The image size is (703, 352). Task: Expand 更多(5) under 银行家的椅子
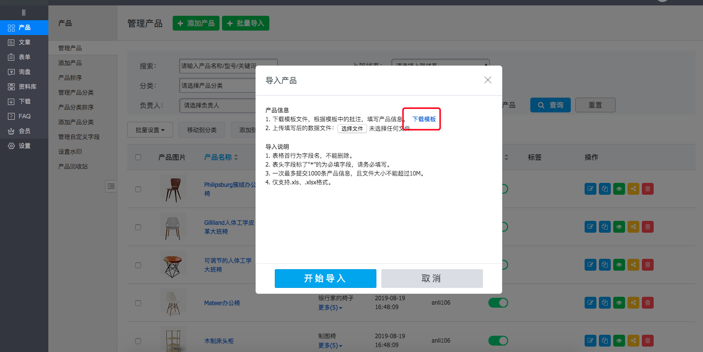coord(330,308)
